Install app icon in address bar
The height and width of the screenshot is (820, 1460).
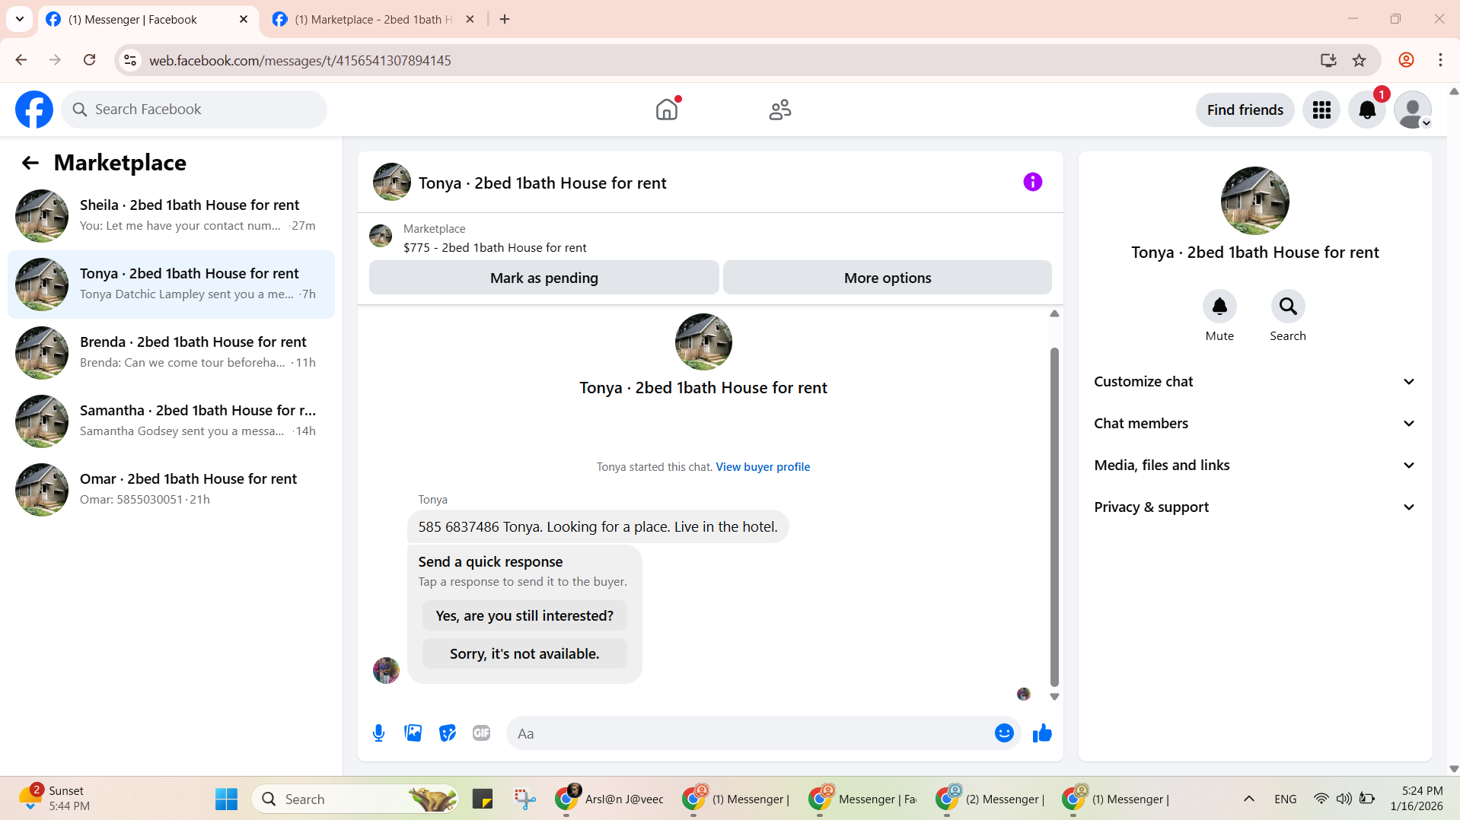pyautogui.click(x=1328, y=60)
